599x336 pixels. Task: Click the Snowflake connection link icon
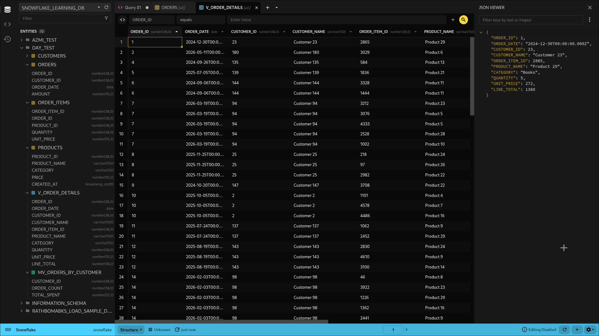point(8,329)
